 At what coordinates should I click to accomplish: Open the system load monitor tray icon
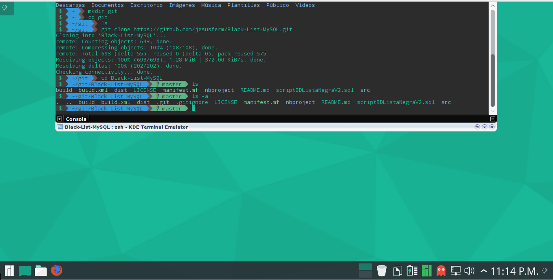point(426,271)
